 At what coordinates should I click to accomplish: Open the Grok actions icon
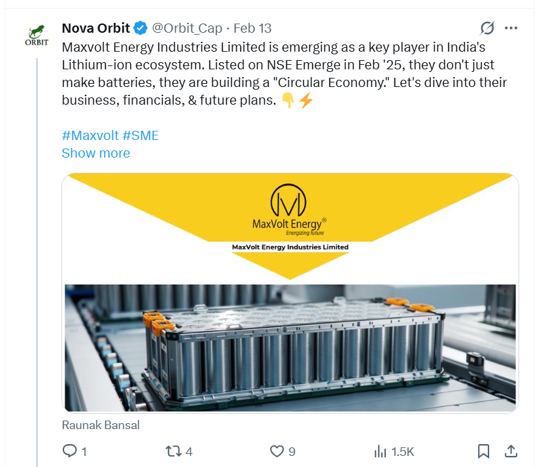487,28
